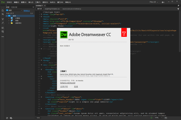Viewport: 181px width, 120px height.
Task: Click the 管理站点 link
Action: [27, 11]
